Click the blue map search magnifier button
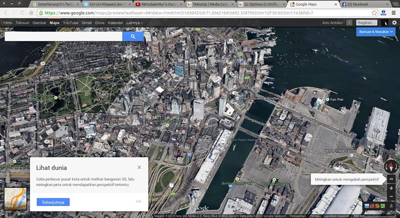This screenshot has width=400, height=218. click(133, 37)
